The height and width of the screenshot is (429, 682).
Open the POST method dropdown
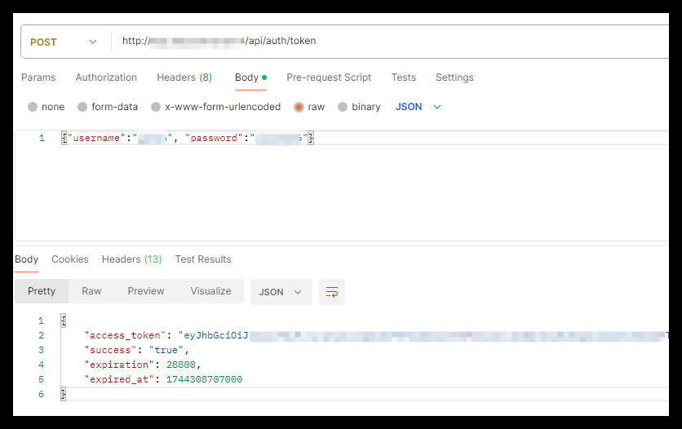click(64, 42)
